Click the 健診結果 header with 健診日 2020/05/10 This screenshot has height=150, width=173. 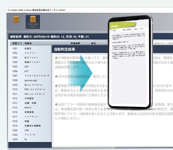(x=49, y=37)
